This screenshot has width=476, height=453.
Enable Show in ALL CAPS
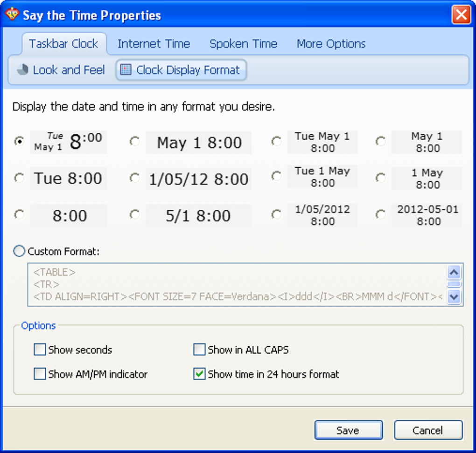[x=199, y=349]
